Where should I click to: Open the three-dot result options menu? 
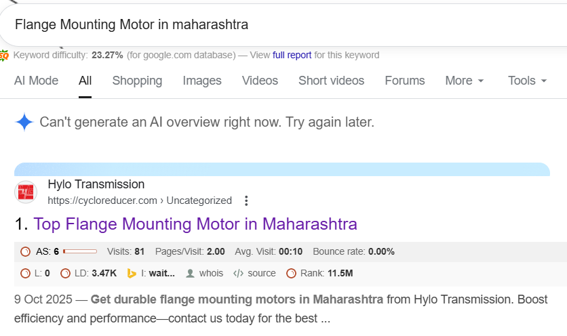pos(246,201)
